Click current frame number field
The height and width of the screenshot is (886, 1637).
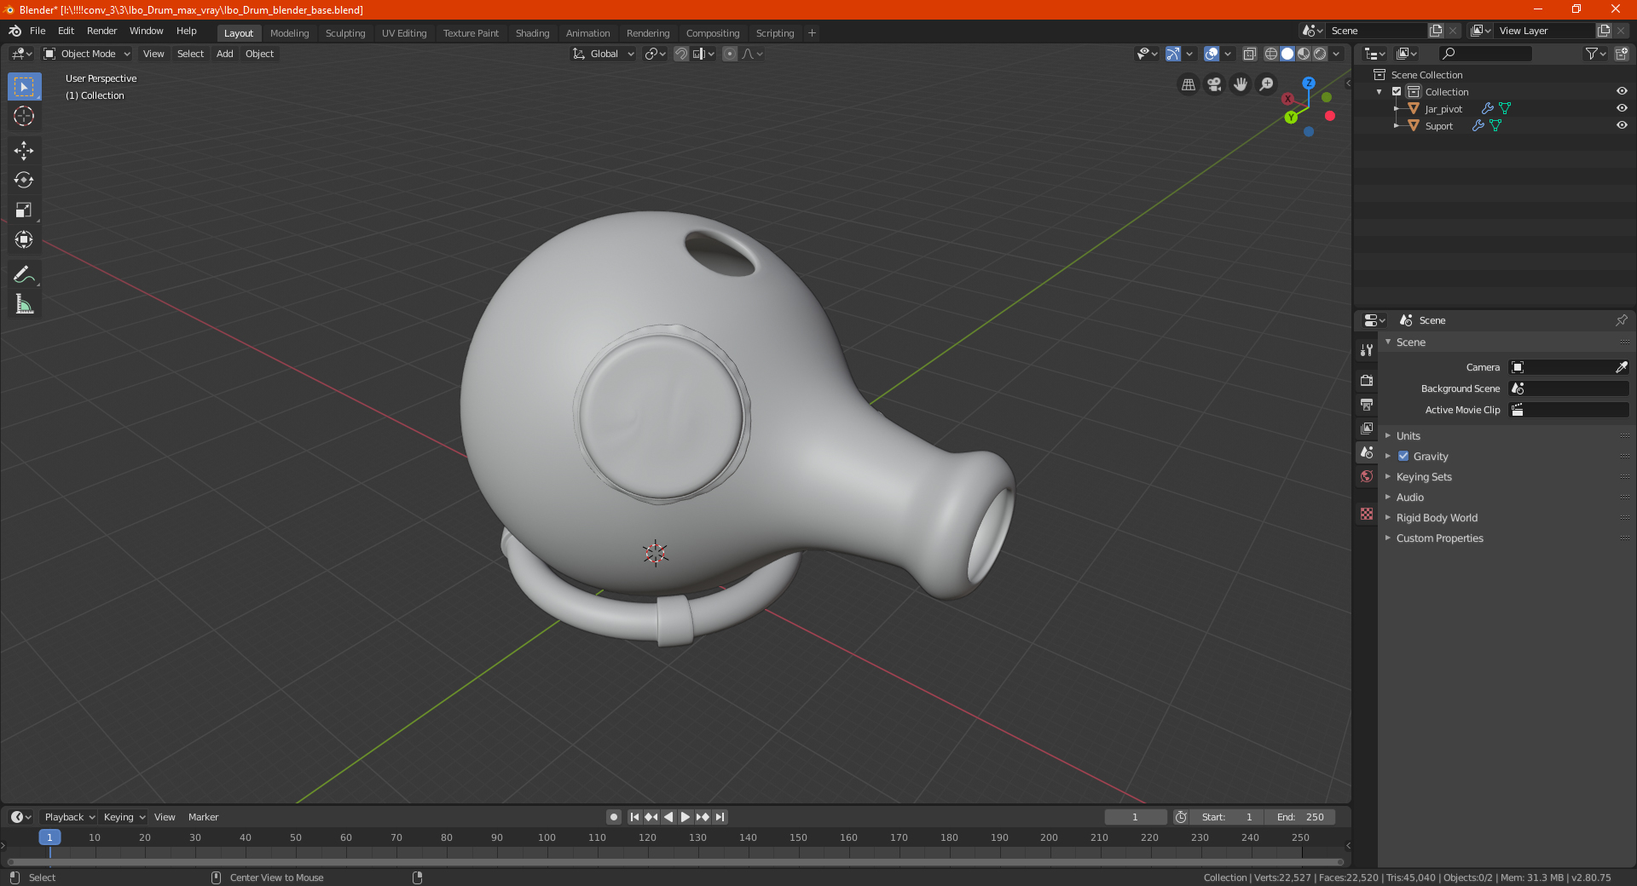pyautogui.click(x=1135, y=817)
